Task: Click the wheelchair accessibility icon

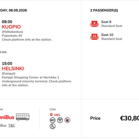Action: coord(53,126)
